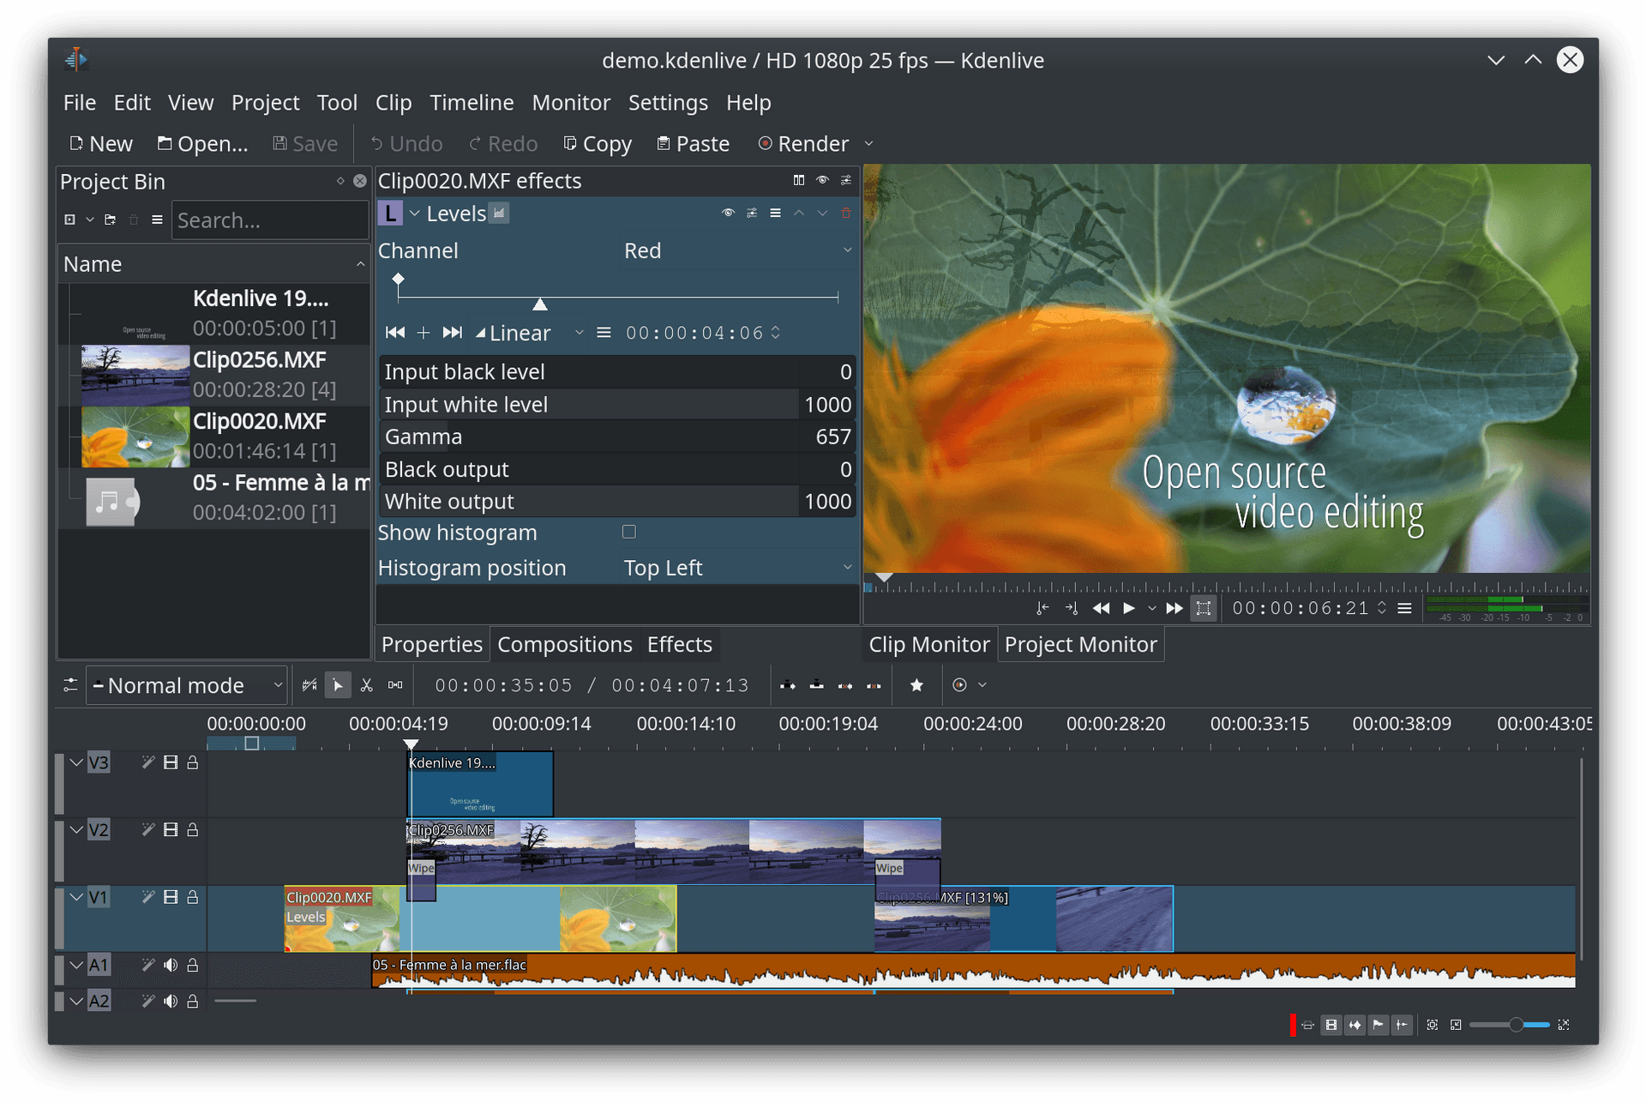1646x1102 pixels.
Task: Click the Render button in toolbar
Action: [805, 144]
